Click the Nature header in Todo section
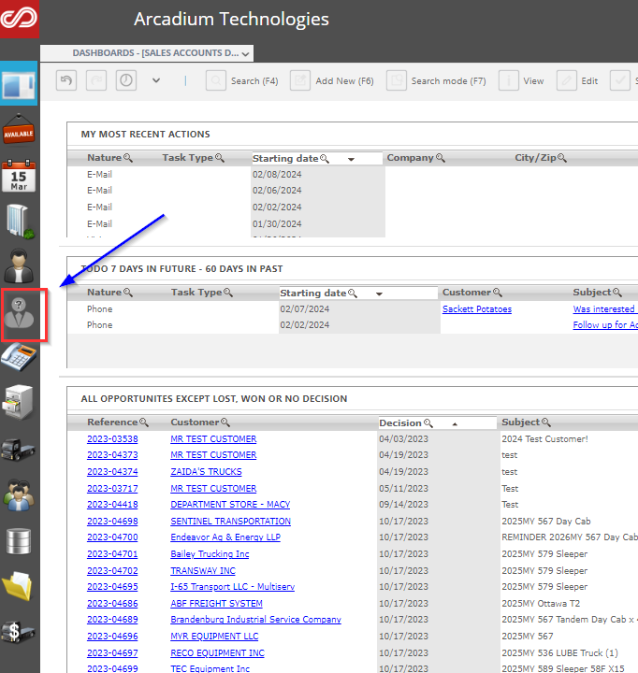The image size is (638, 673). [104, 293]
